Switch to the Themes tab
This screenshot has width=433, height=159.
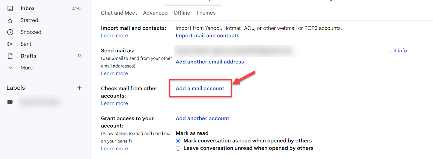[x=206, y=13]
